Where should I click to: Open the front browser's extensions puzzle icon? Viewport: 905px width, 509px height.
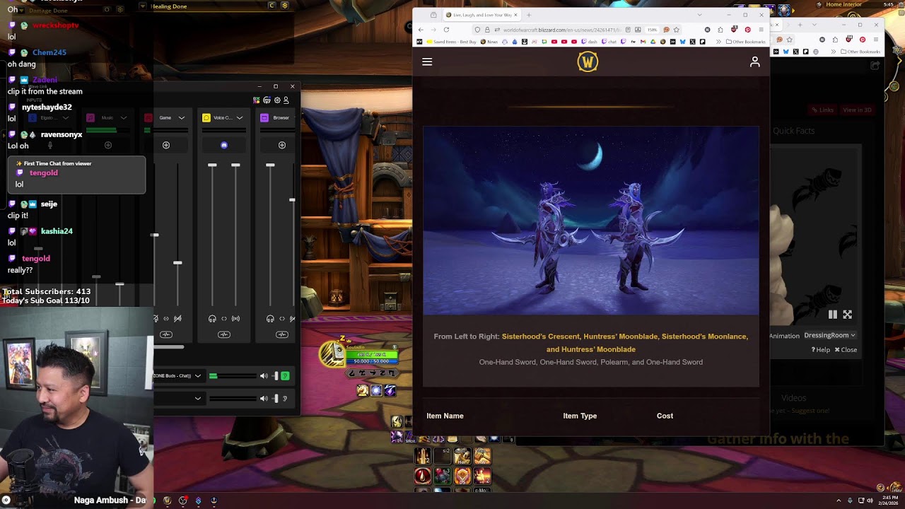[x=720, y=30]
